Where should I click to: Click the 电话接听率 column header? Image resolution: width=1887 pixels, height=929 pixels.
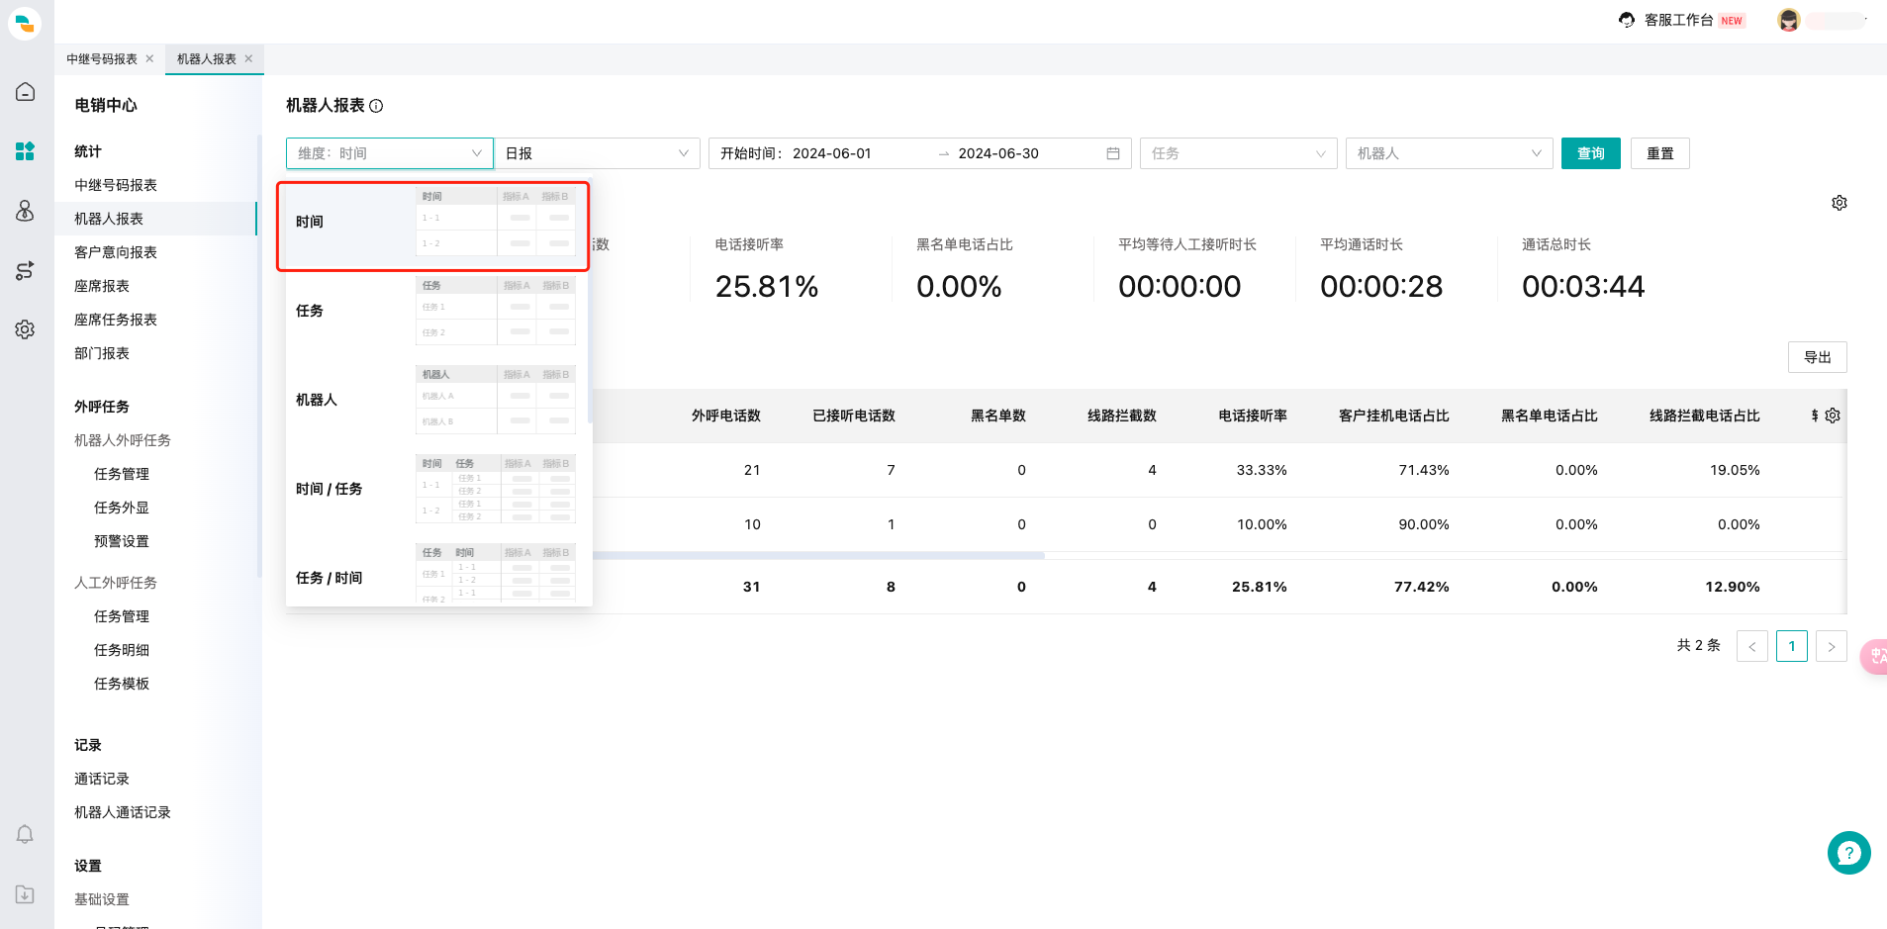(x=1252, y=416)
